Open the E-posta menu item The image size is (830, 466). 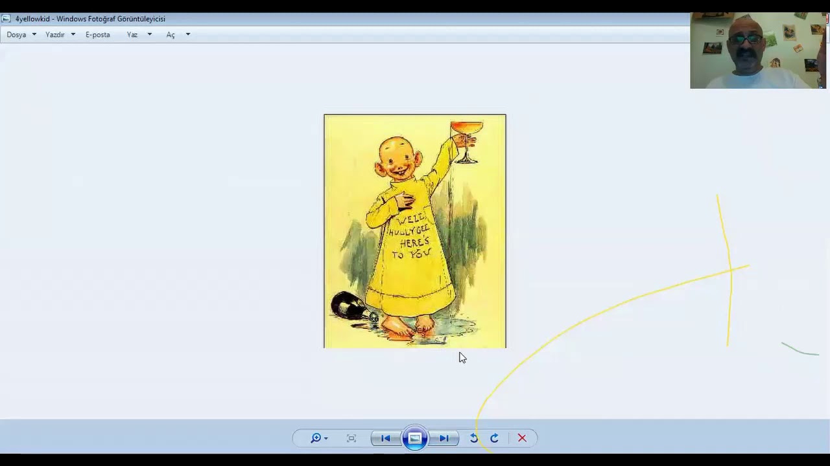coord(98,35)
